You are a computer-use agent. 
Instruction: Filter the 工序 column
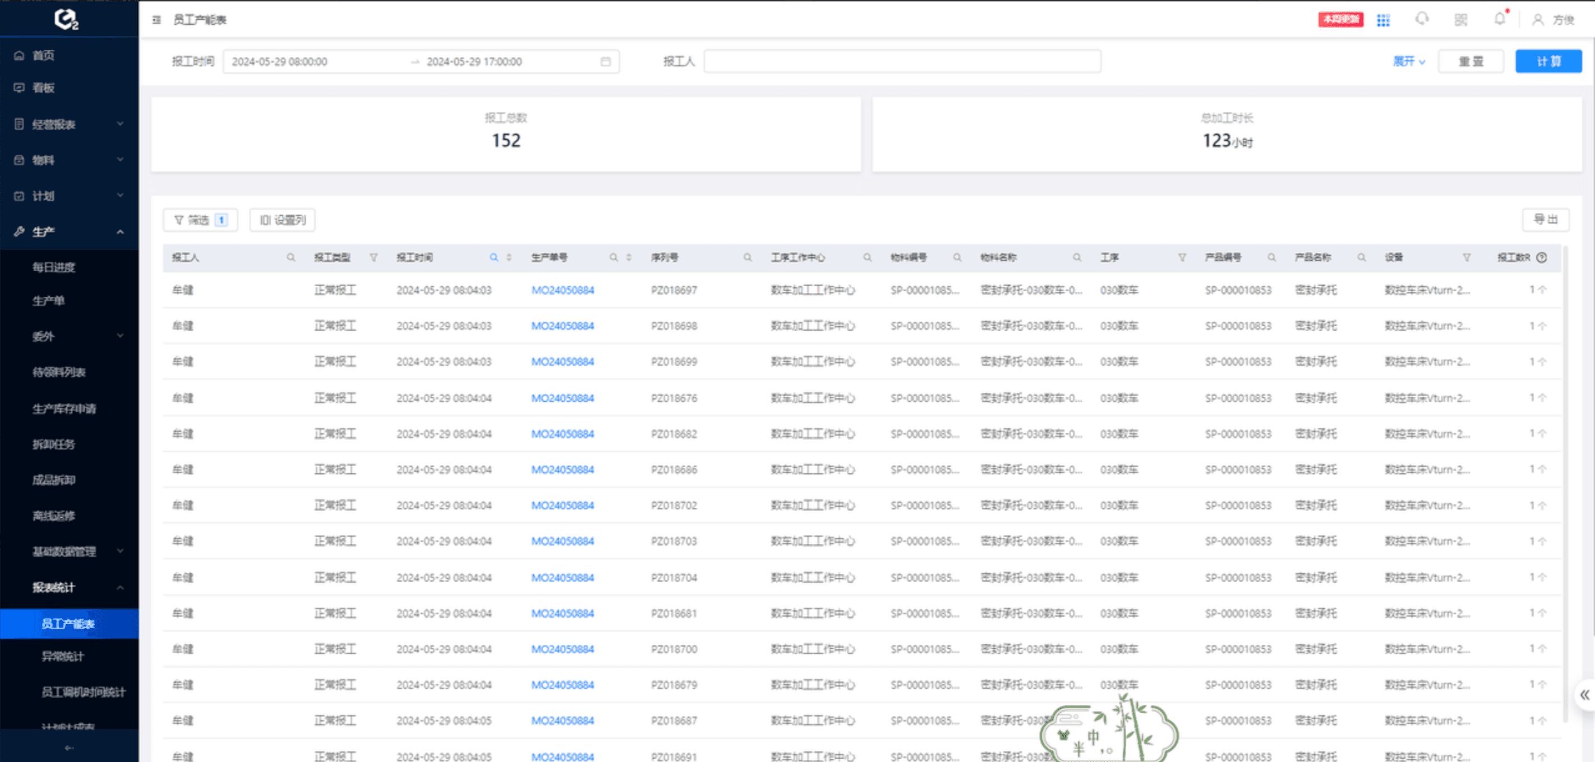(1182, 257)
